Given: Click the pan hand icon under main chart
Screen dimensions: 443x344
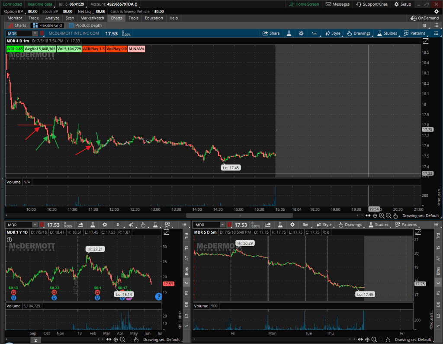Looking at the screenshot, I should click(395, 215).
